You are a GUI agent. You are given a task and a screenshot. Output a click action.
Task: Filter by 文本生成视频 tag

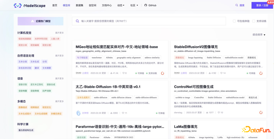[x=41, y=114]
